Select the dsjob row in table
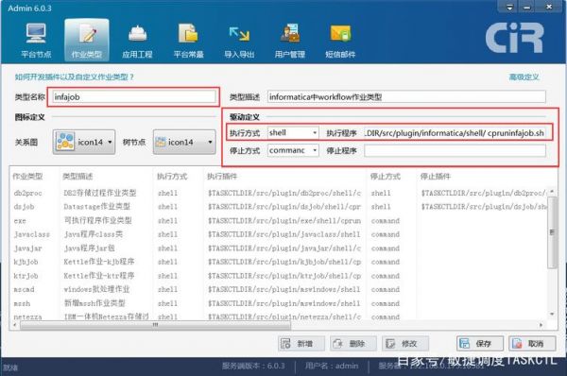567x376 pixels. click(279, 207)
